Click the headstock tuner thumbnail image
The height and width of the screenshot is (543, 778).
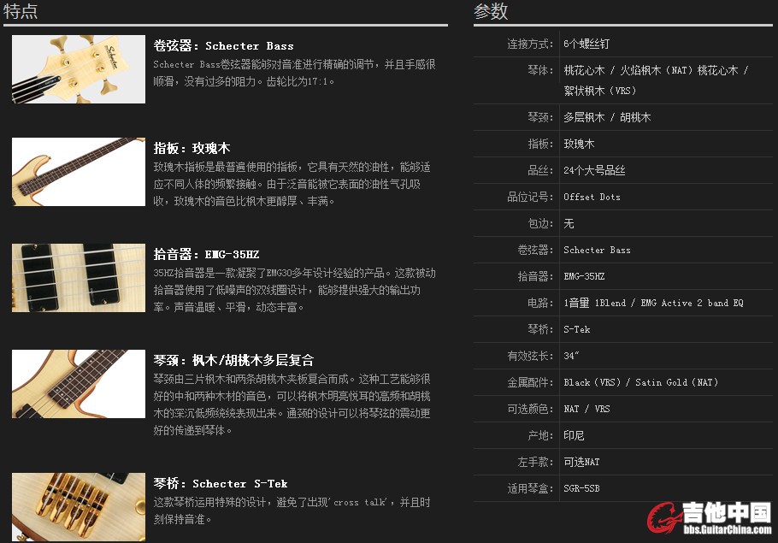point(79,69)
